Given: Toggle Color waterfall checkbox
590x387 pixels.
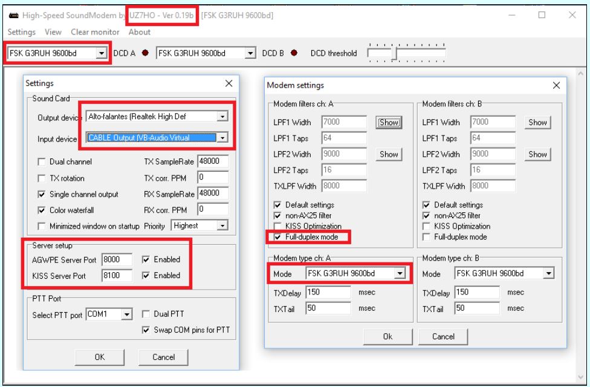Looking at the screenshot, I should [x=41, y=210].
